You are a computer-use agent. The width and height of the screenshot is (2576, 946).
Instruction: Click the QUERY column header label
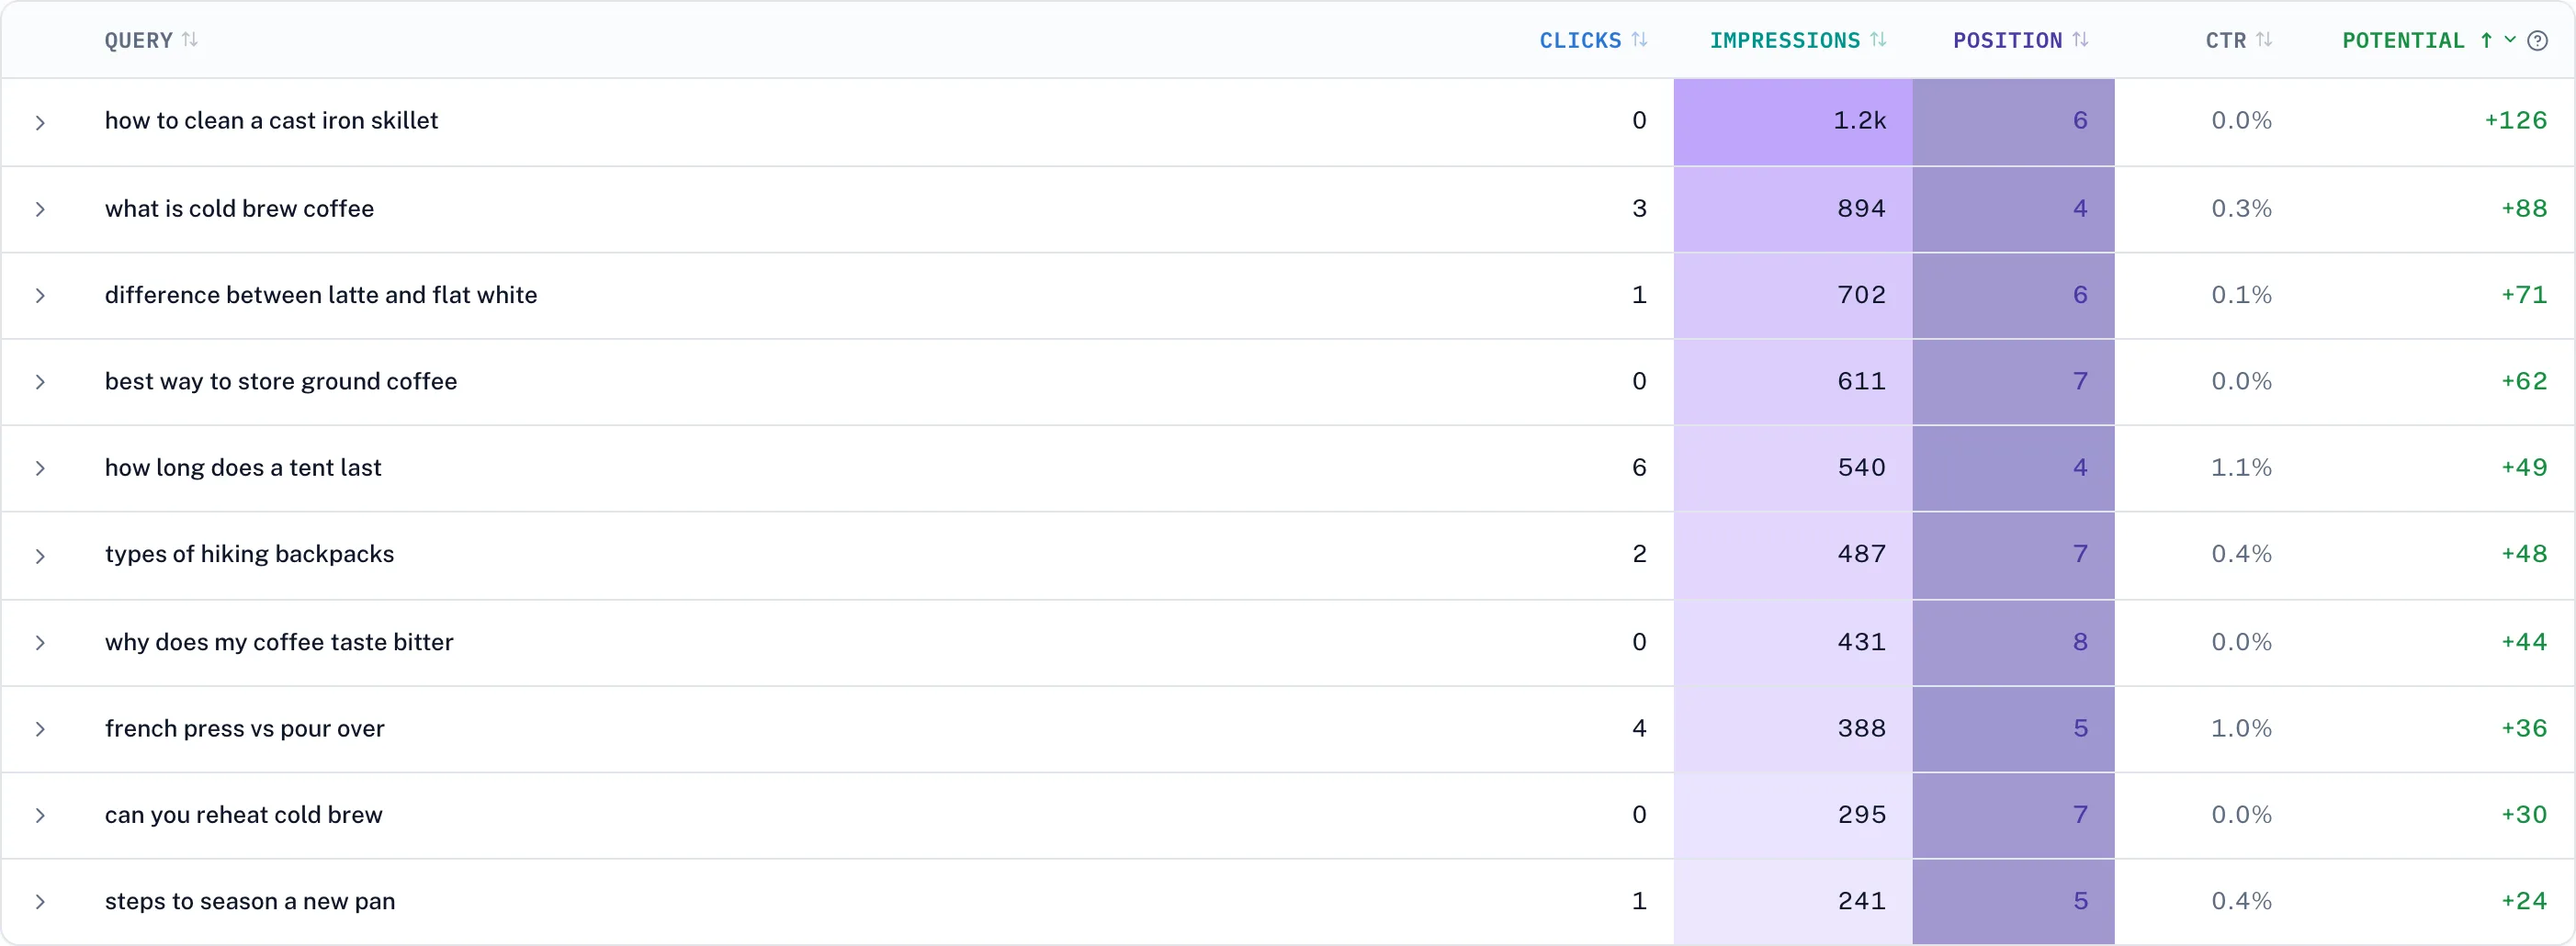click(139, 40)
